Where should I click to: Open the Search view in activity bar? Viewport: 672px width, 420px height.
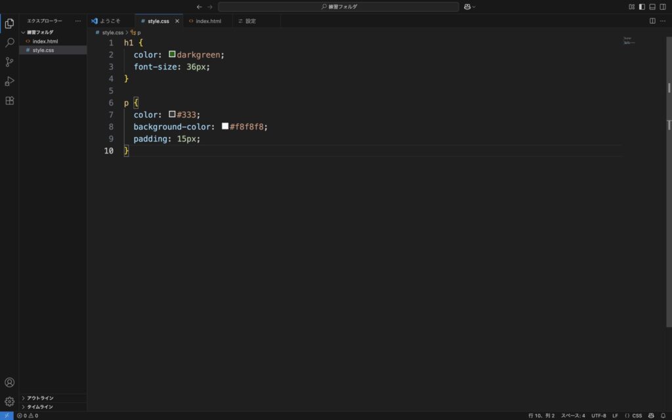(x=9, y=43)
